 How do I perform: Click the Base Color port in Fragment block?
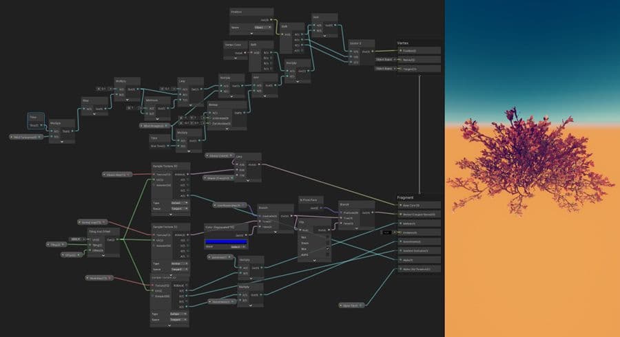tap(400, 205)
